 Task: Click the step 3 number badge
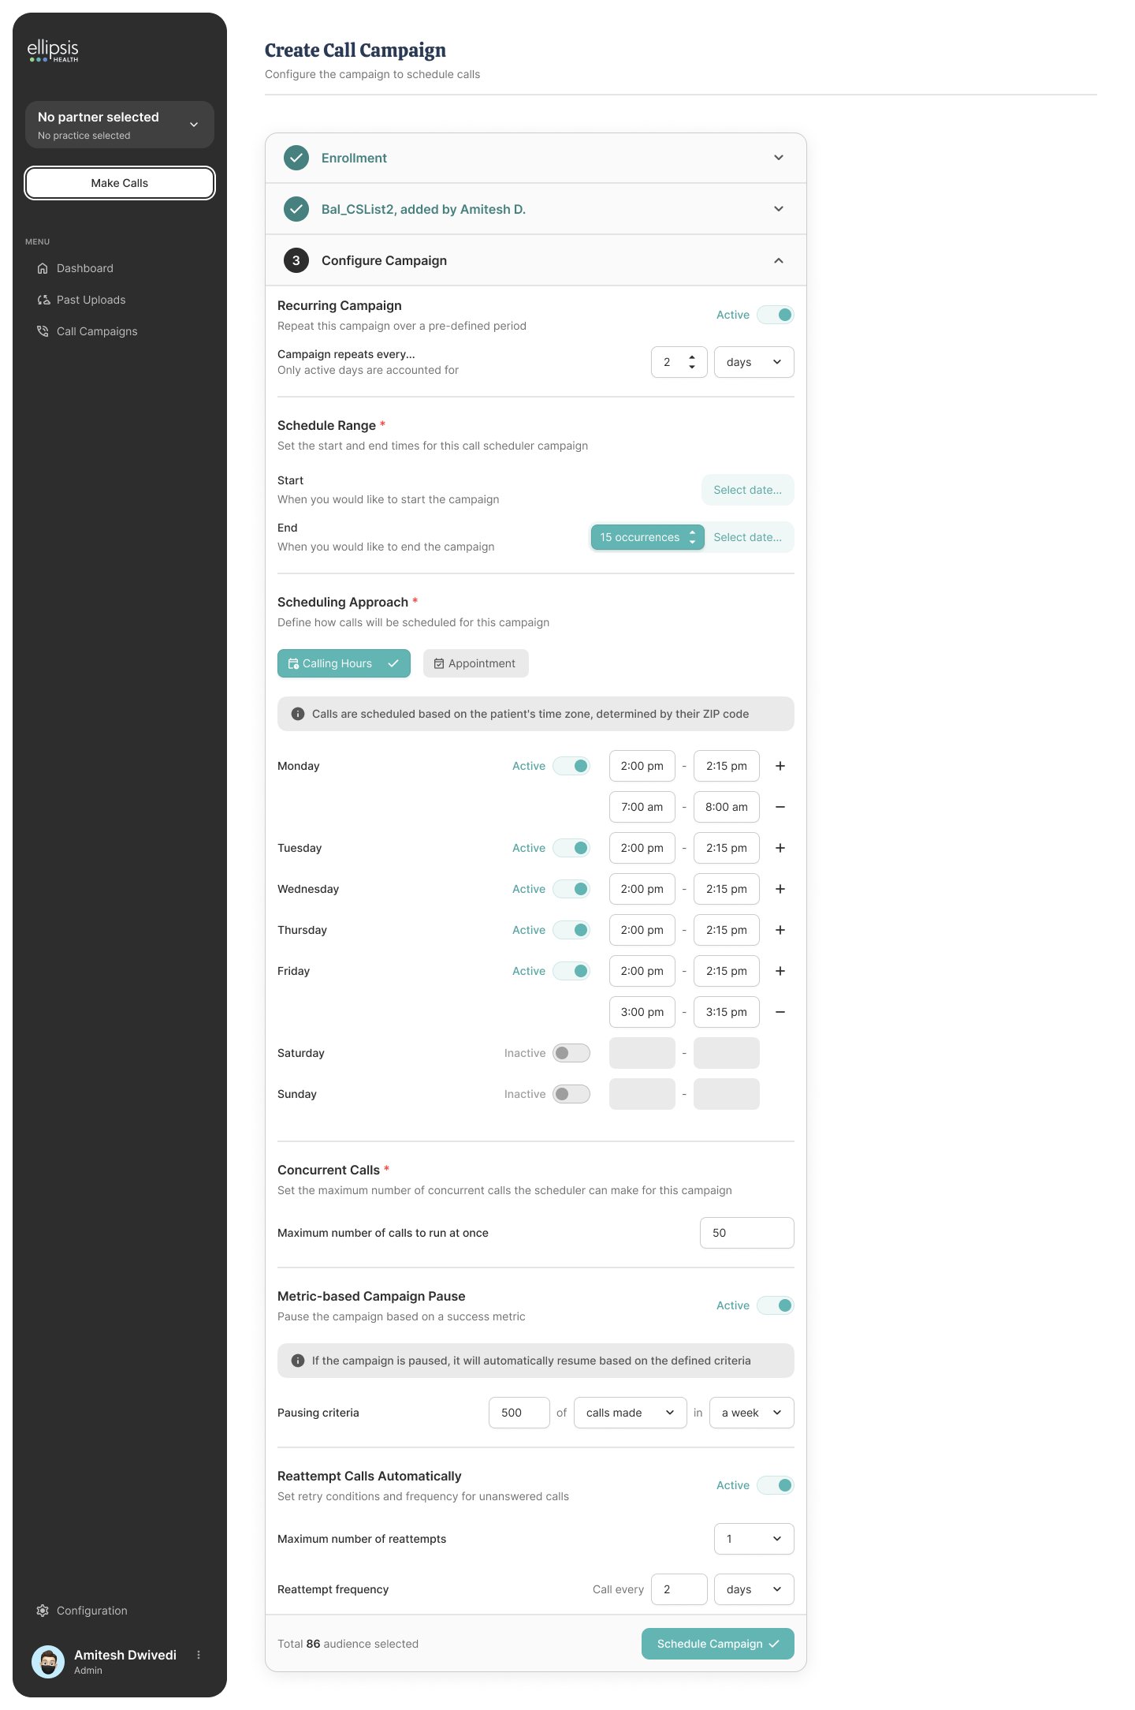pos(296,260)
